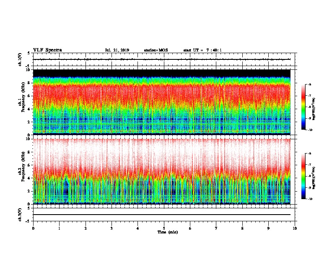Click the time axis tick label '9'
The height and width of the screenshot is (256, 332).
tap(268, 228)
